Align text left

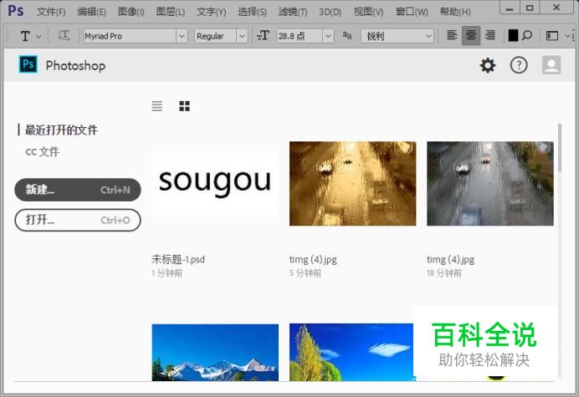[x=452, y=35]
